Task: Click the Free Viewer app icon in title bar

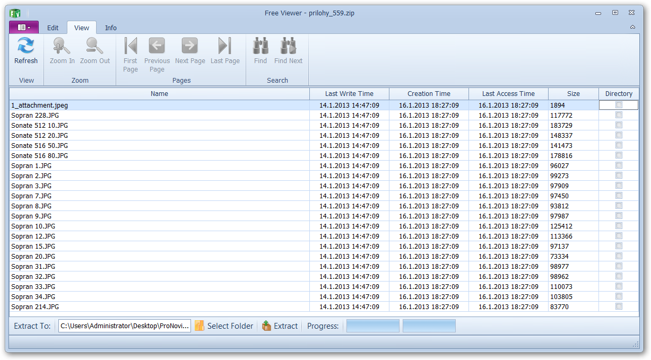Action: (x=15, y=13)
